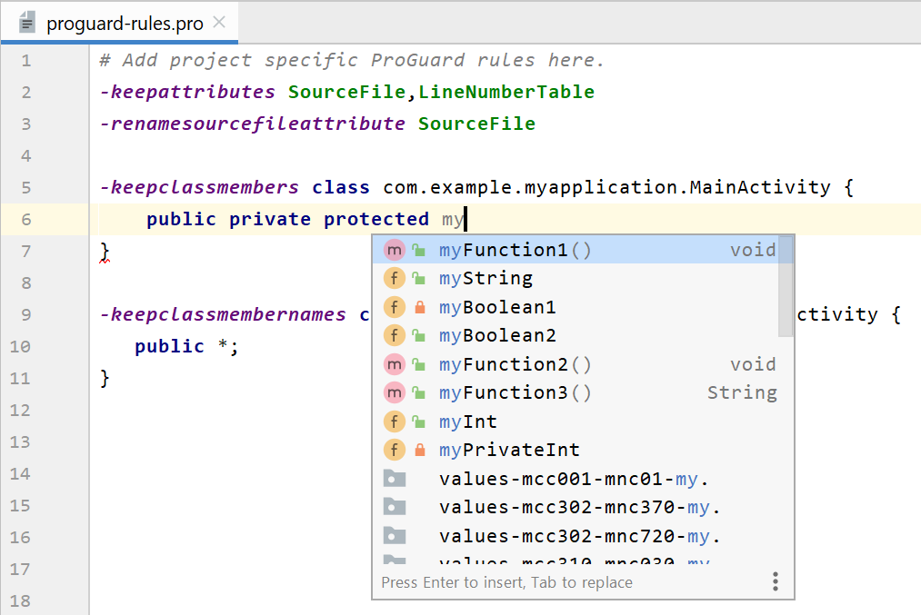Select the proguard-rules.pro editor tab
Image resolution: width=921 pixels, height=615 pixels.
[x=125, y=23]
